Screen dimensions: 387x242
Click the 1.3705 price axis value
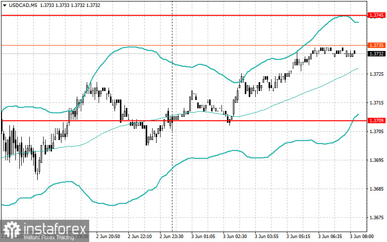[377, 131]
